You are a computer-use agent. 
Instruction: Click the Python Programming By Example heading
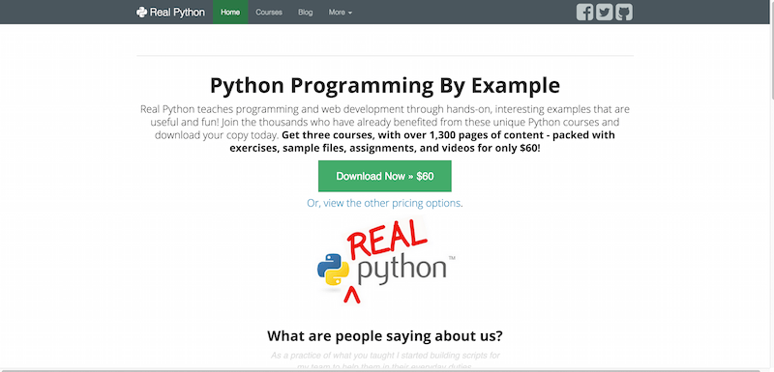point(385,85)
